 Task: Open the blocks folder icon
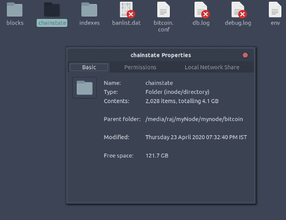click(15, 10)
